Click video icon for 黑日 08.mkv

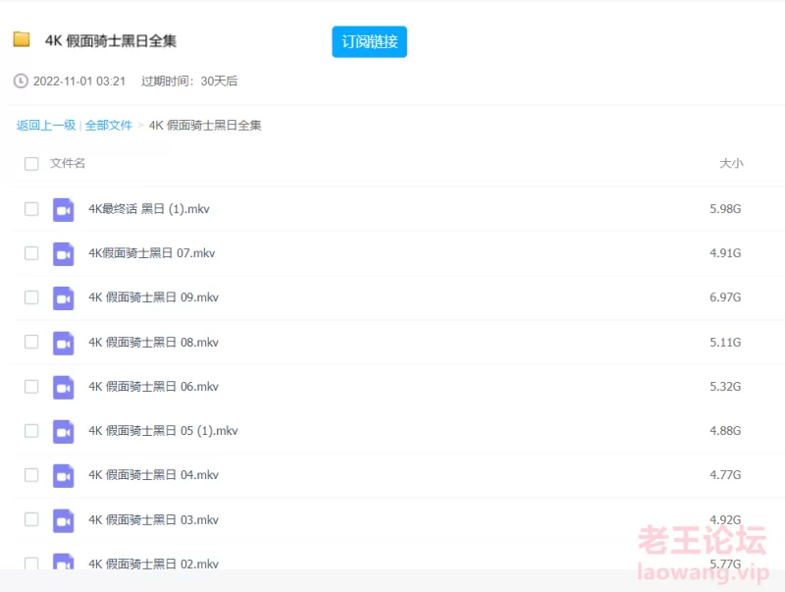click(x=64, y=343)
